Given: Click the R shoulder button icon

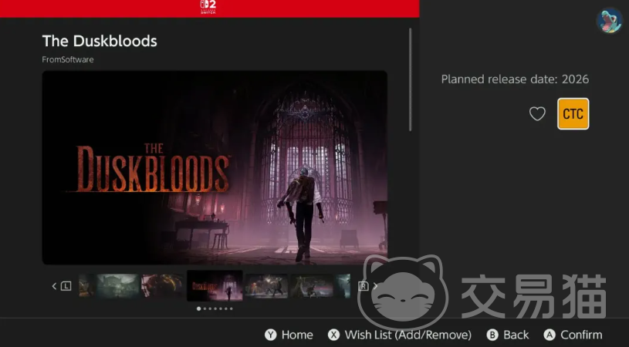Looking at the screenshot, I should point(363,286).
